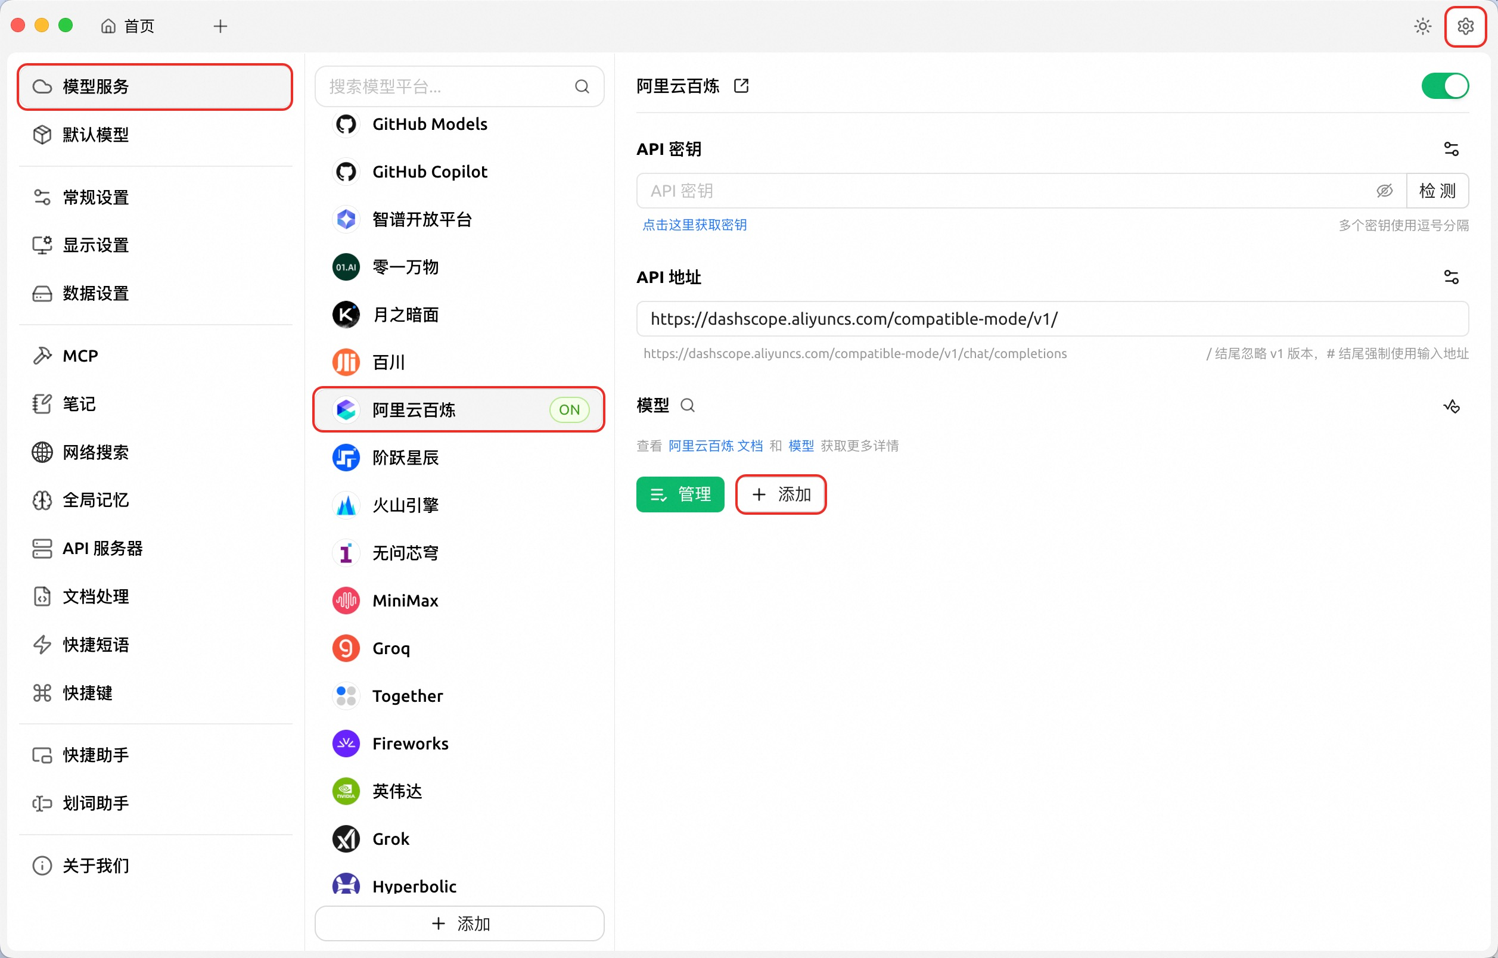This screenshot has width=1498, height=958.
Task: Add a new tab with plus icon
Action: click(220, 26)
